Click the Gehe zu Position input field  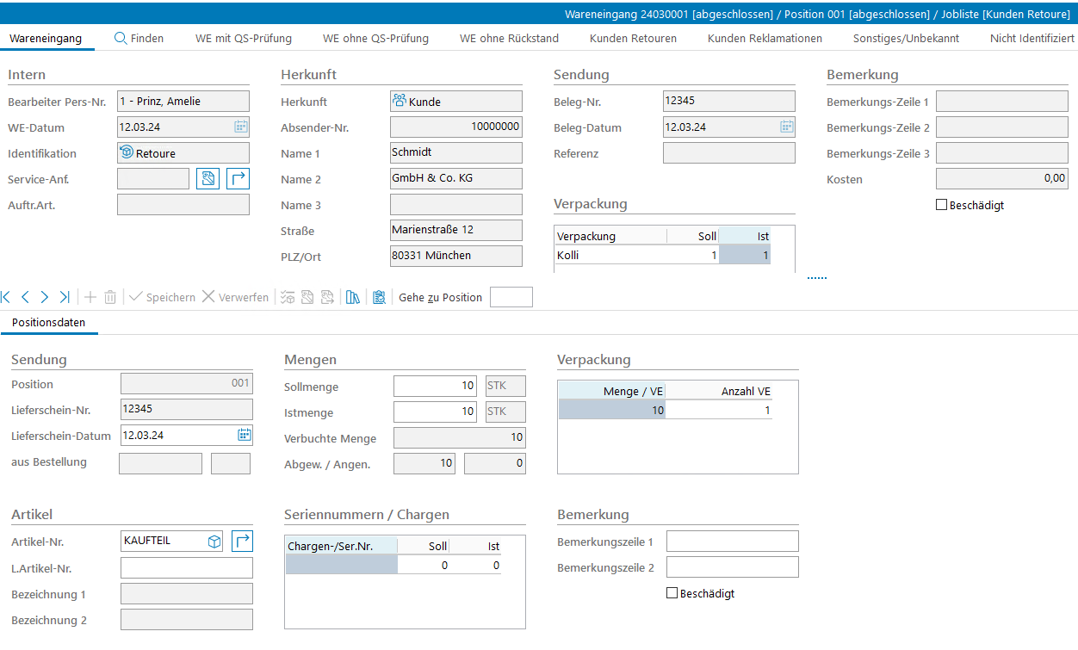click(511, 297)
